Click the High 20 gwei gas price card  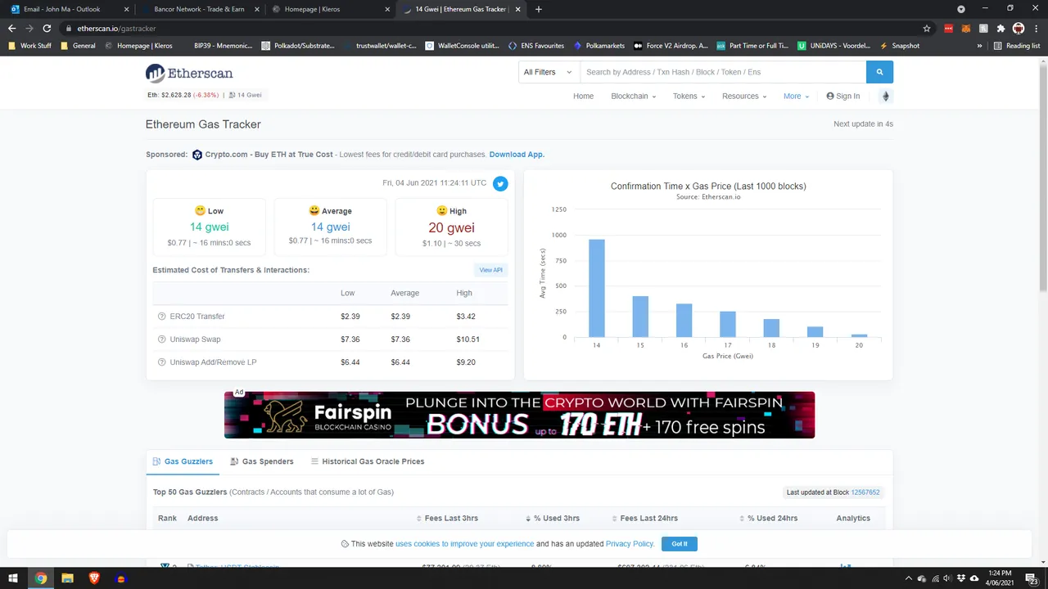pos(452,226)
